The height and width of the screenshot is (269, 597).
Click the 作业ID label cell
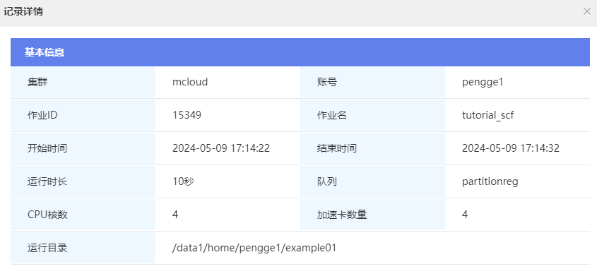pyautogui.click(x=83, y=115)
